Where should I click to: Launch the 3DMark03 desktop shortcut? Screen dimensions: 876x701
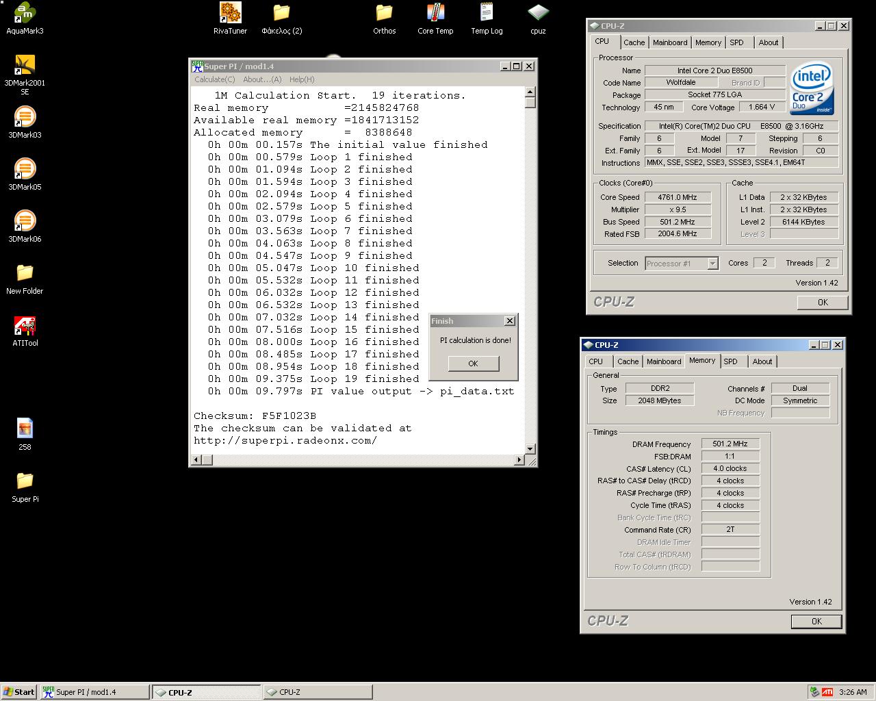tap(25, 123)
